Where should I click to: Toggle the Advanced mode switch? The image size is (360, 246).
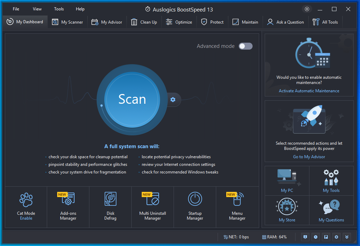coord(245,46)
